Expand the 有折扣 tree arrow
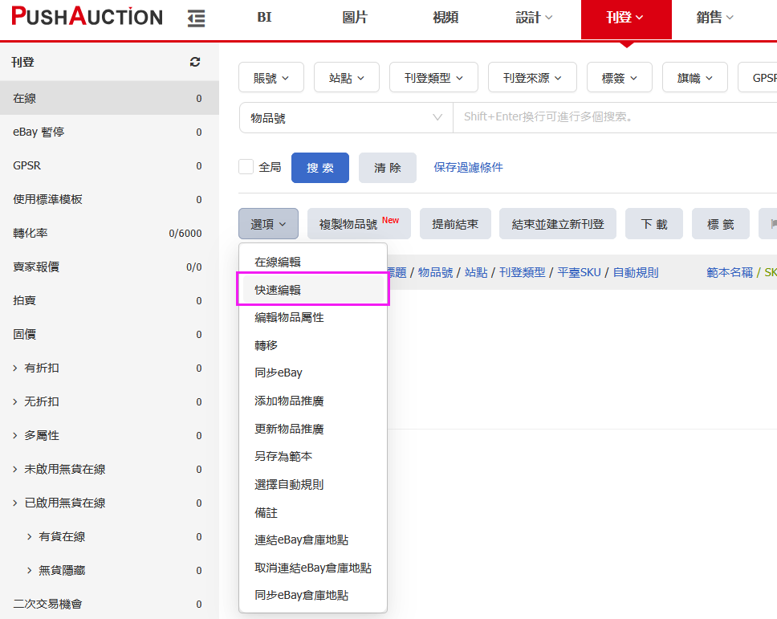 (15, 369)
